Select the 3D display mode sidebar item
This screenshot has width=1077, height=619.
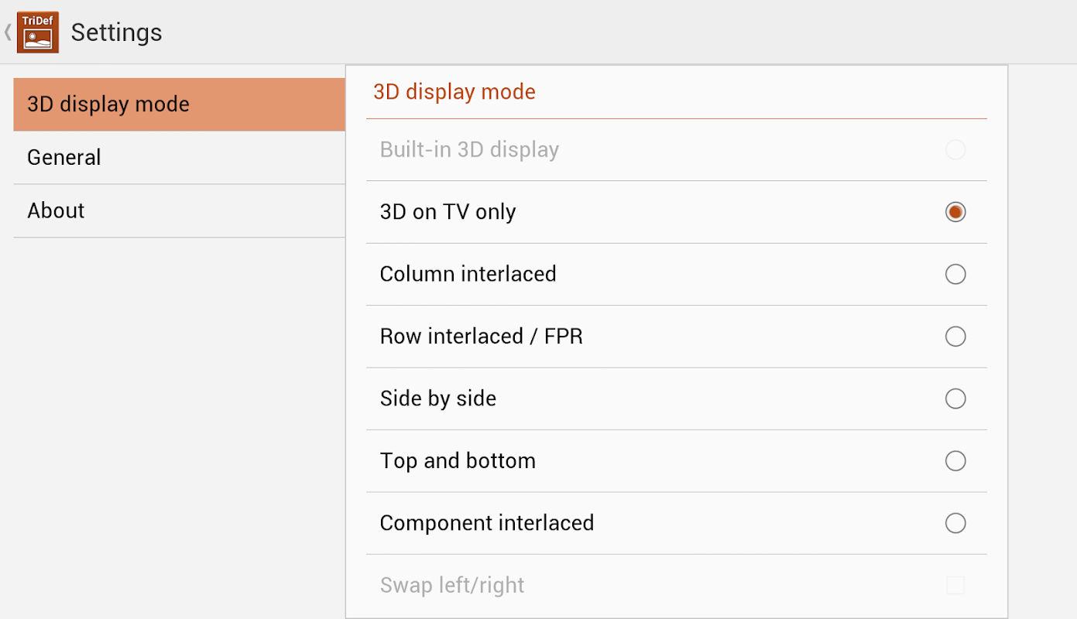point(179,104)
